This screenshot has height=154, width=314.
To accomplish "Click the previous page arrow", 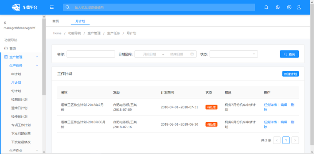I will point(277,140).
